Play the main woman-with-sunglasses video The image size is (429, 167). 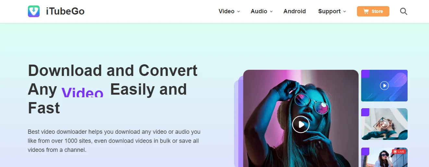[301, 124]
